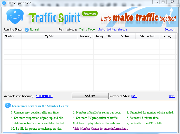This screenshot has height=134, width=180.
Task: Click the Number column header
Action: [x=12, y=36]
